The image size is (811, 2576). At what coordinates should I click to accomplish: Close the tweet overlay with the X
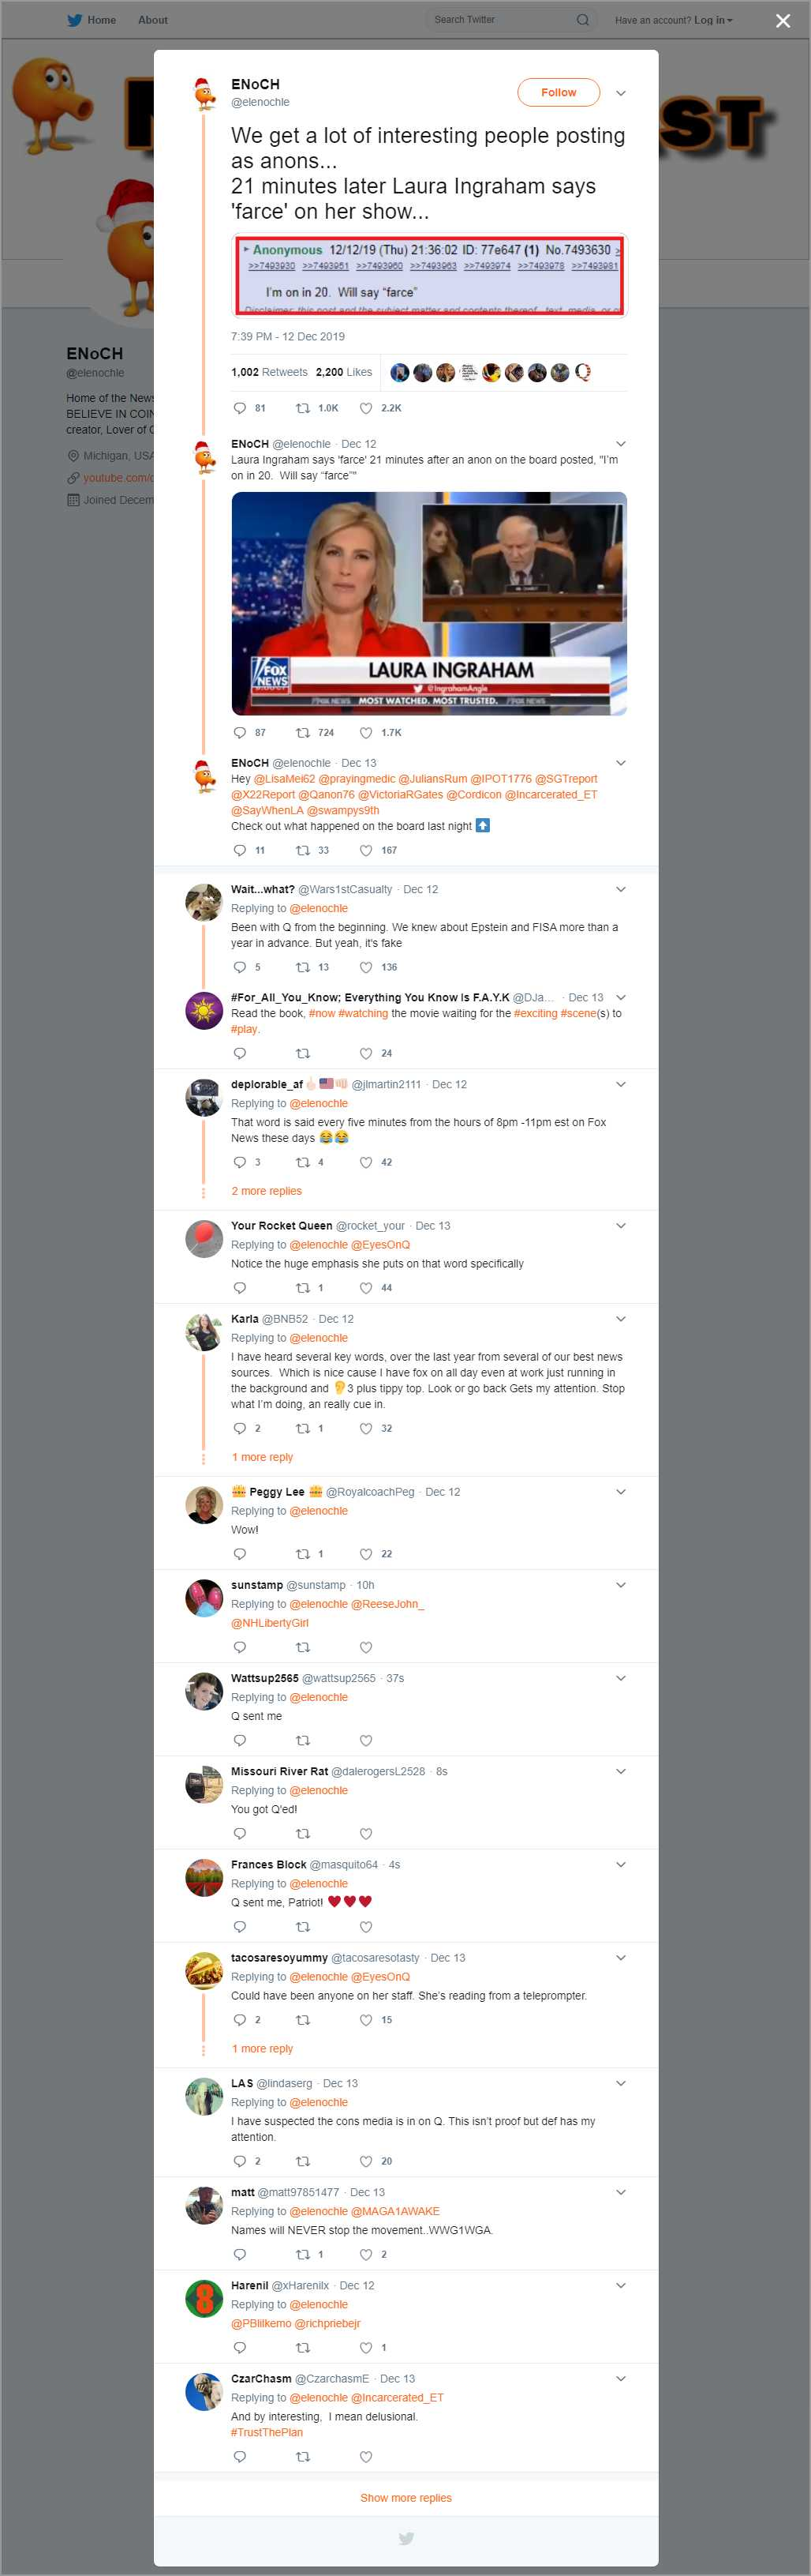(783, 20)
